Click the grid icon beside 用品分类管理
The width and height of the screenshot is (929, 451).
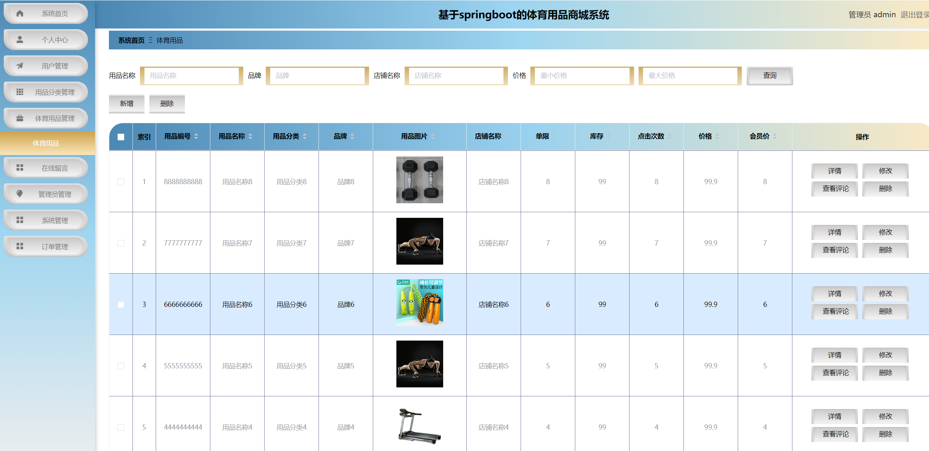19,92
